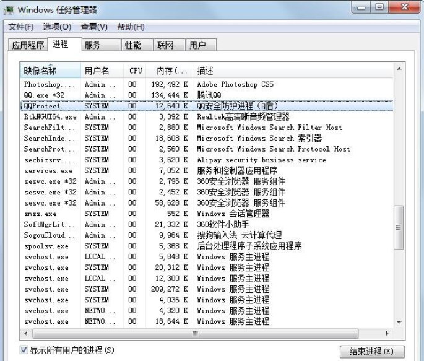
Task: Select services.exe process
Action: pos(207,171)
